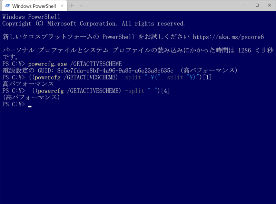Click the blinking cursor at the last prompt
The height and width of the screenshot is (204, 276).
point(30,106)
